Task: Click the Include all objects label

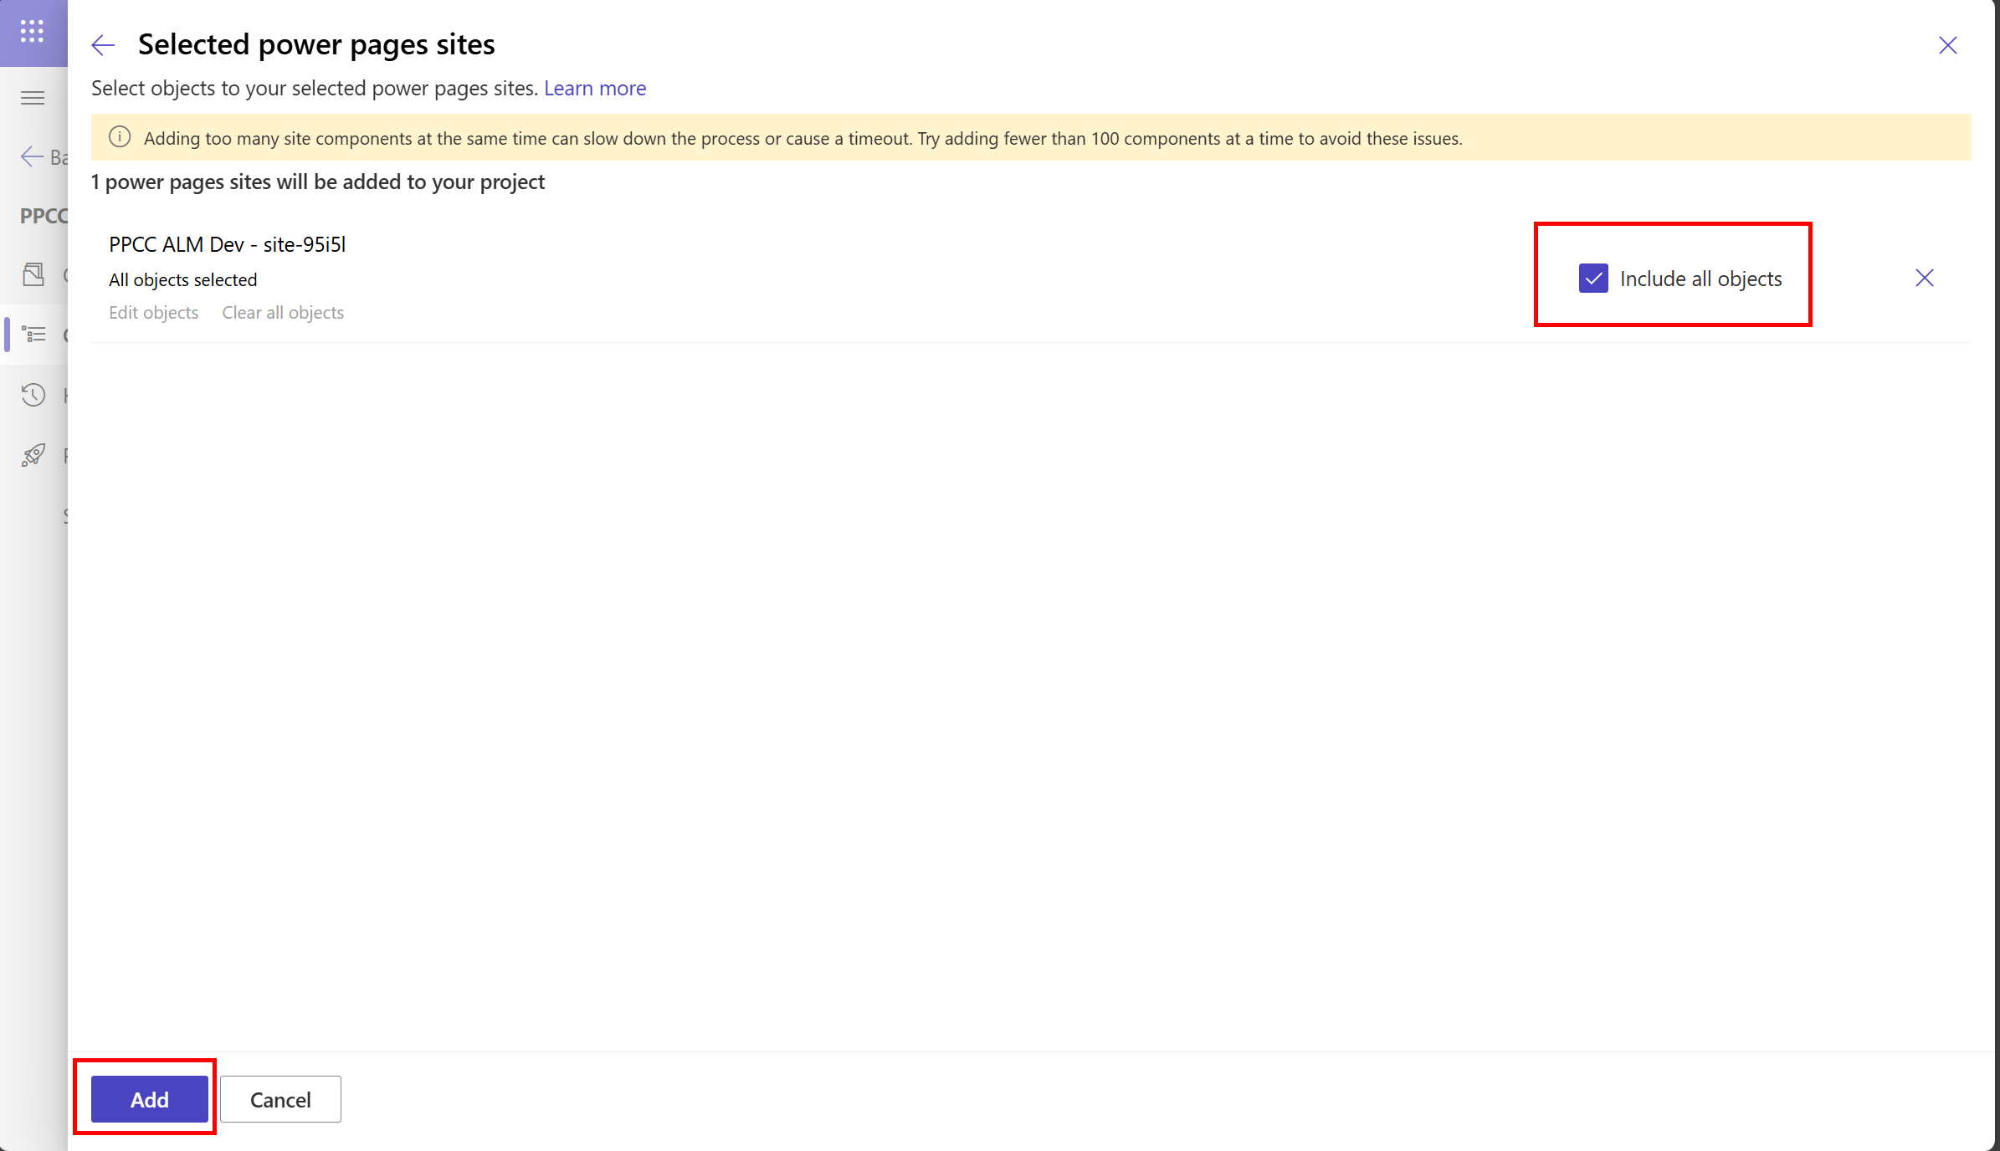Action: tap(1700, 279)
